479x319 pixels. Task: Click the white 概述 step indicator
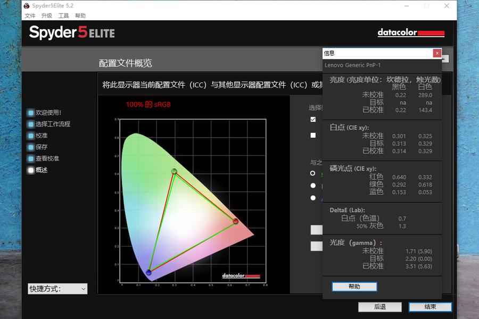pos(31,170)
